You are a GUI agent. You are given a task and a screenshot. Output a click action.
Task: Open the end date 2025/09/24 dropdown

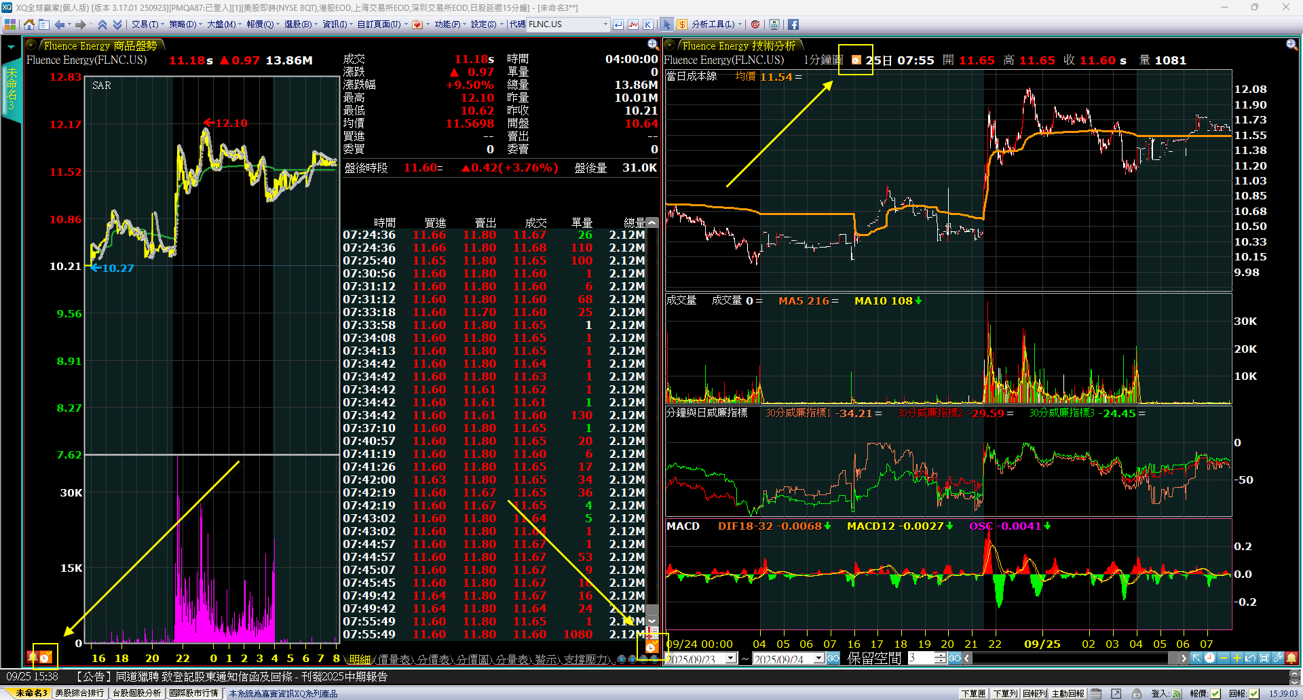819,658
